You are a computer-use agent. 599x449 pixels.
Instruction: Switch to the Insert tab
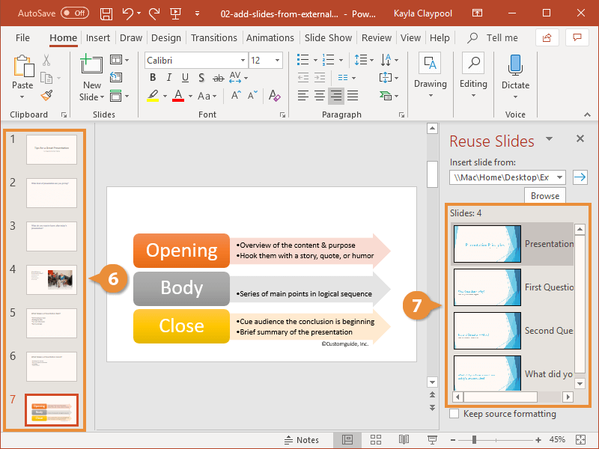tap(97, 37)
